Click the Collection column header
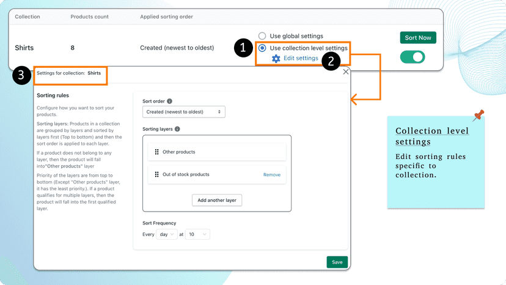The width and height of the screenshot is (506, 285). [28, 17]
